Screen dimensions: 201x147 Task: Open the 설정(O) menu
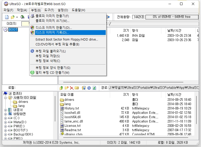[63, 10]
